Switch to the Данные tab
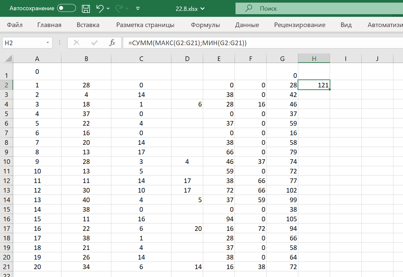 (x=247, y=25)
